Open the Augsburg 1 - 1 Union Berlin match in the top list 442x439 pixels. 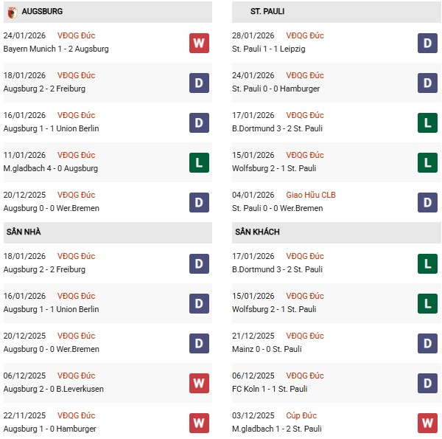coord(51,128)
